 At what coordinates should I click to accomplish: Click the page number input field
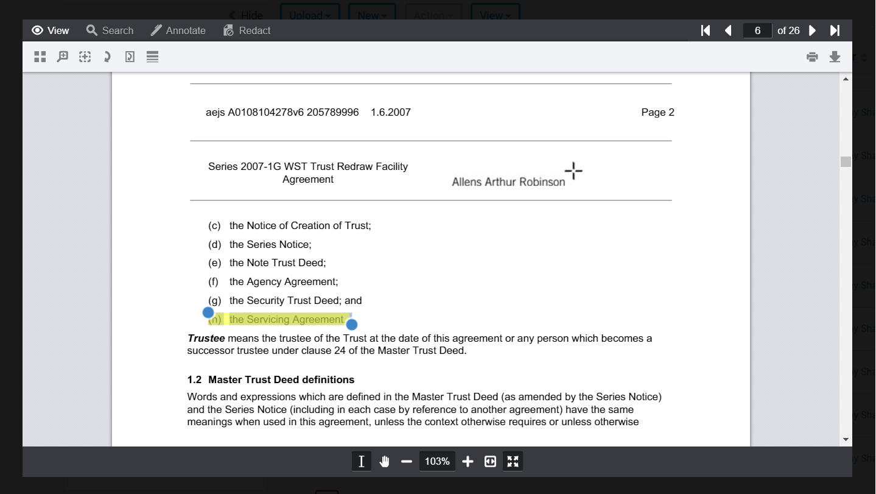coord(757,30)
